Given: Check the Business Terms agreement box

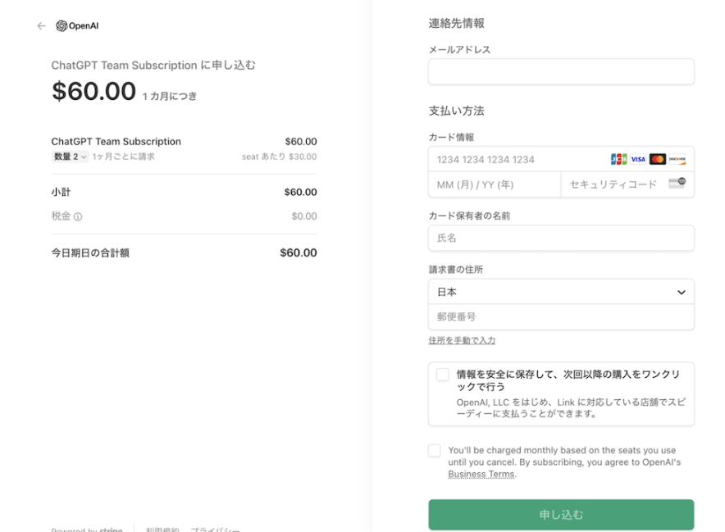Looking at the screenshot, I should tap(435, 451).
